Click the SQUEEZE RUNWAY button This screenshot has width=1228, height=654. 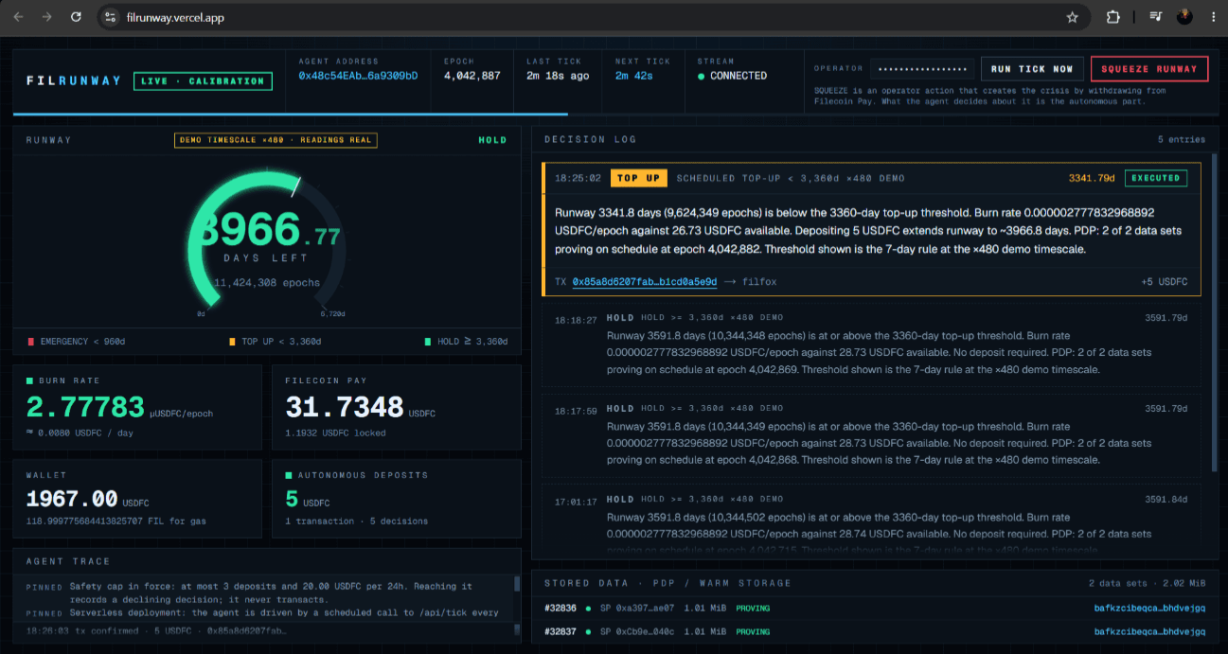(x=1149, y=69)
